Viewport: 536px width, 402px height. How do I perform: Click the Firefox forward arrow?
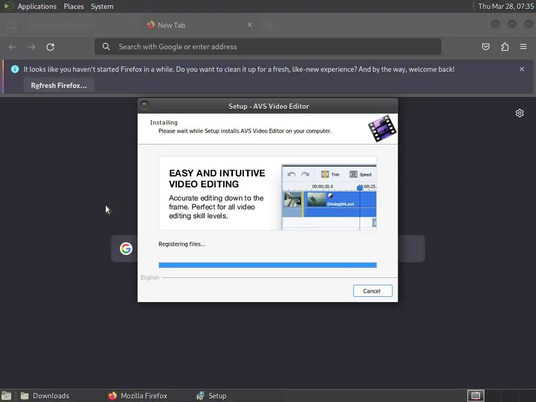tap(31, 47)
